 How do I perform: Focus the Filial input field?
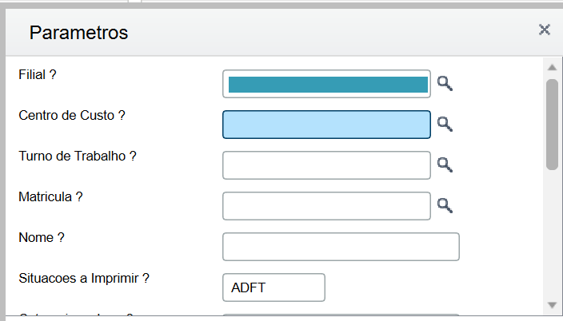(326, 84)
